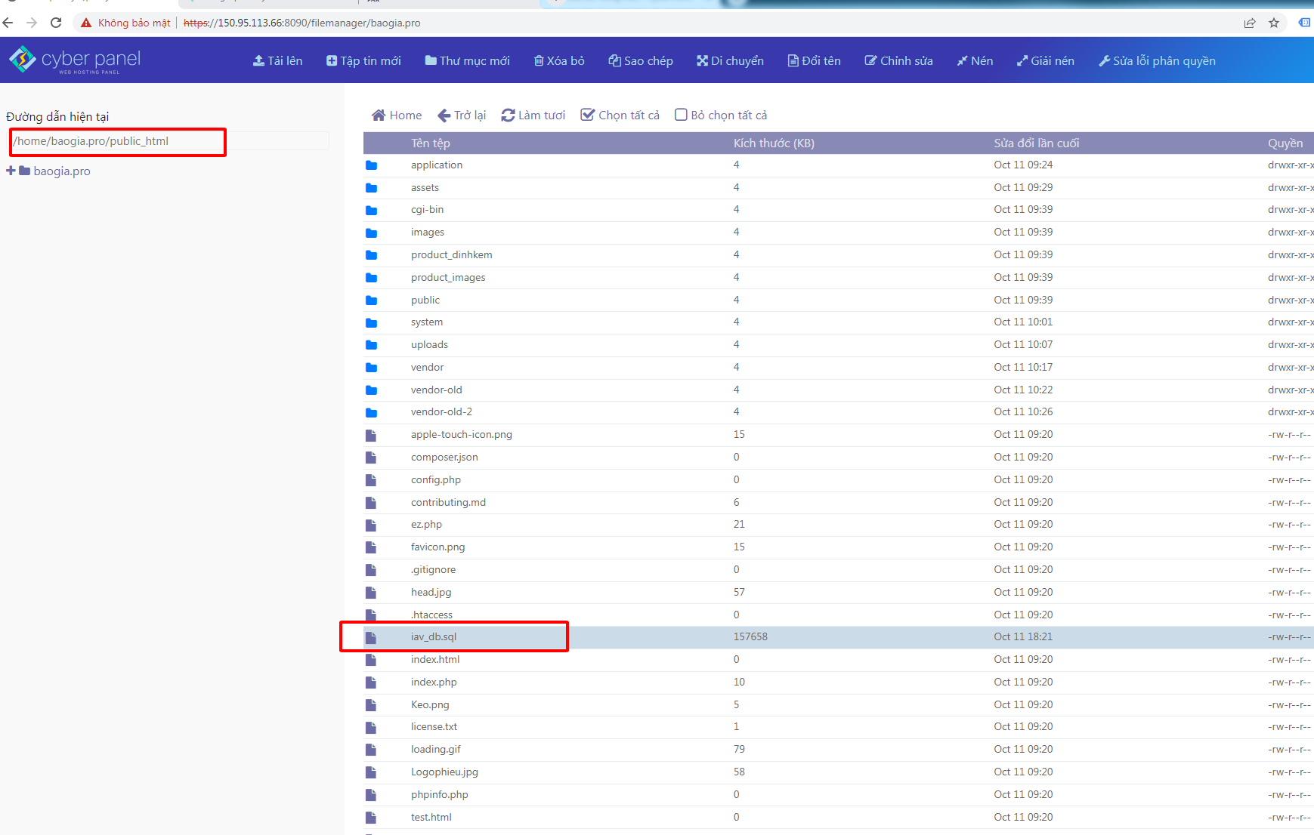Viewport: 1314px width, 835px height.
Task: Go to Home directory
Action: coord(397,115)
